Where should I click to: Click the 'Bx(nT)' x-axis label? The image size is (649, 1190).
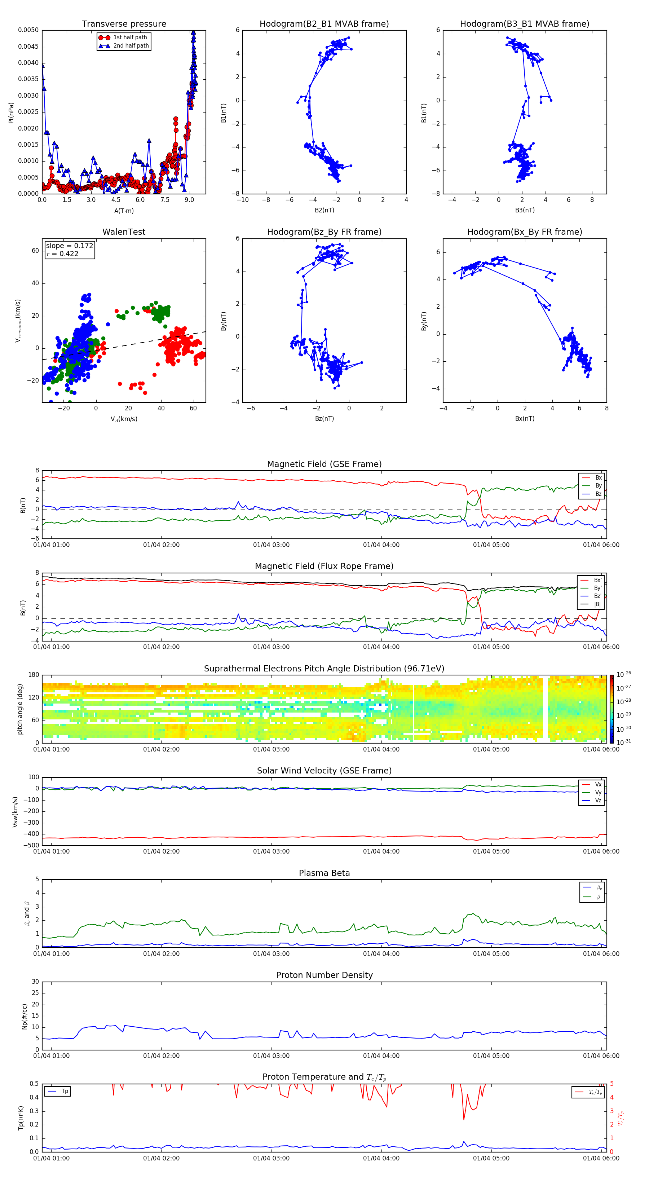[x=525, y=419]
